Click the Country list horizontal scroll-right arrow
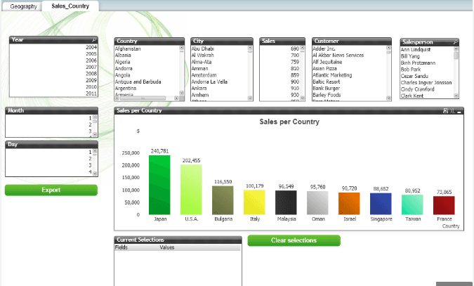Screen dimensions: 474x286 point(176,98)
